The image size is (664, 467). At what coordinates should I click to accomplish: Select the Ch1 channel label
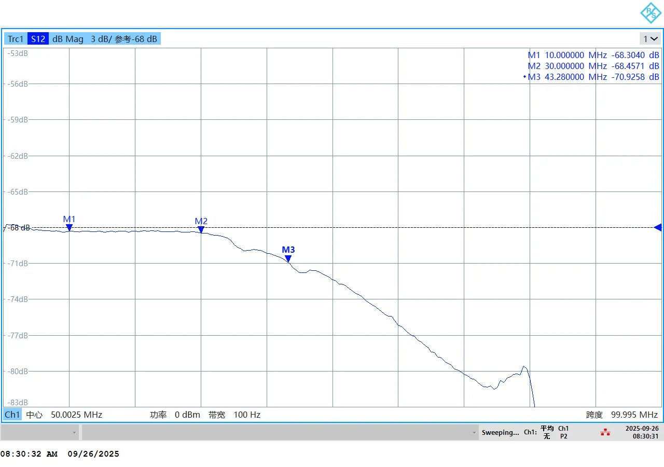[x=12, y=415]
